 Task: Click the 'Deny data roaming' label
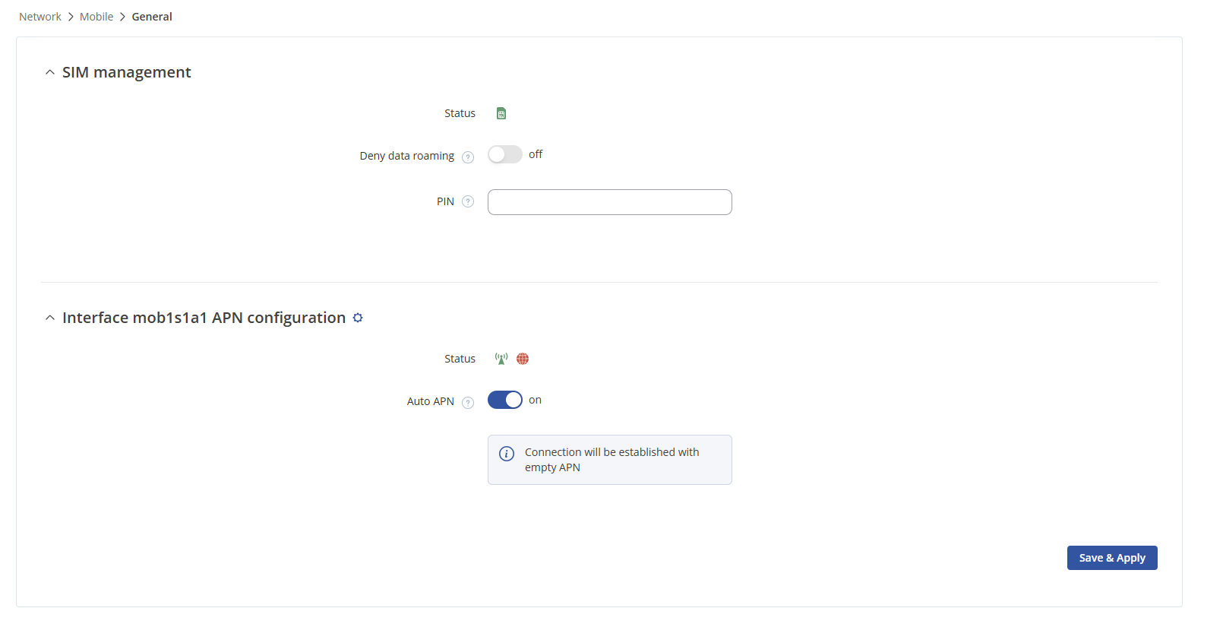(407, 156)
